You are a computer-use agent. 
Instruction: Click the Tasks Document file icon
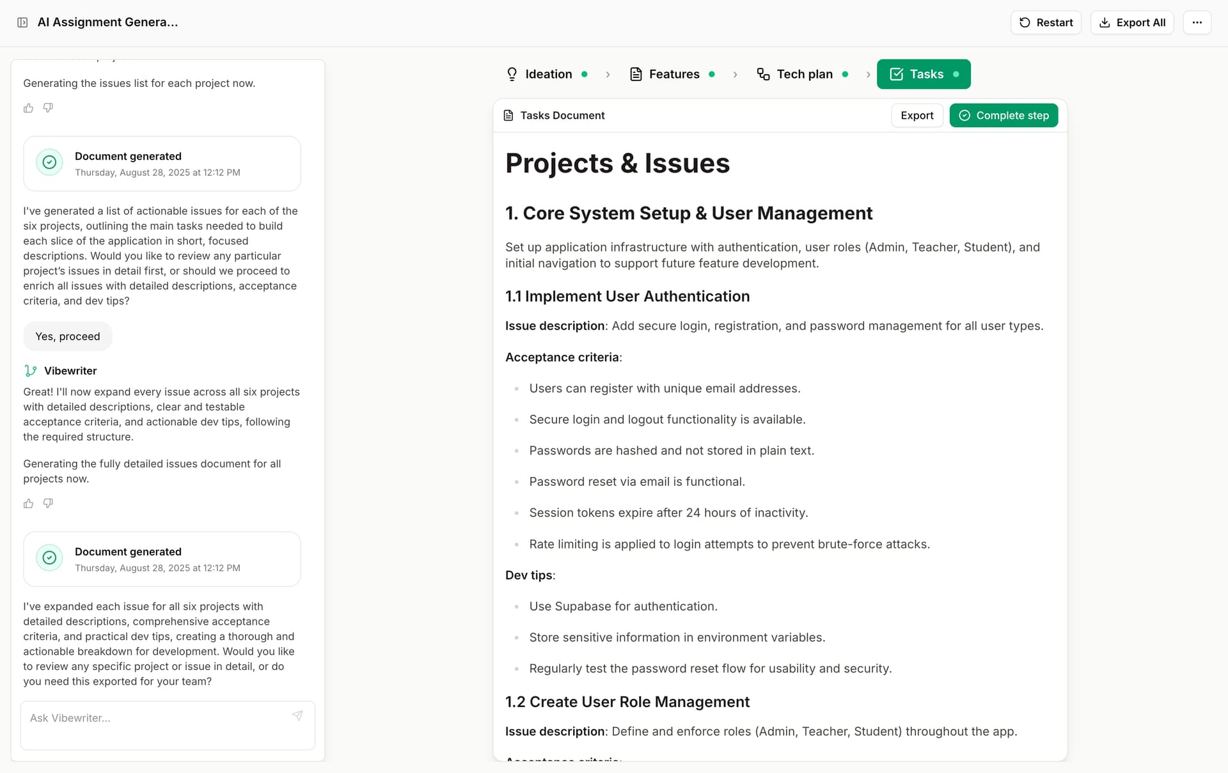tap(508, 116)
